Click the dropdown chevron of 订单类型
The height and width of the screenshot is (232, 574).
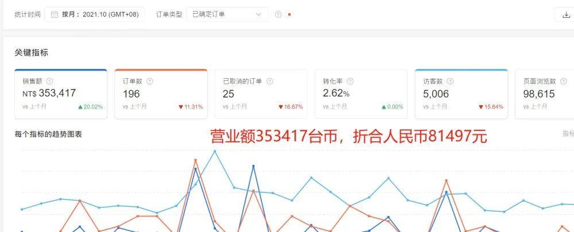pyautogui.click(x=259, y=15)
